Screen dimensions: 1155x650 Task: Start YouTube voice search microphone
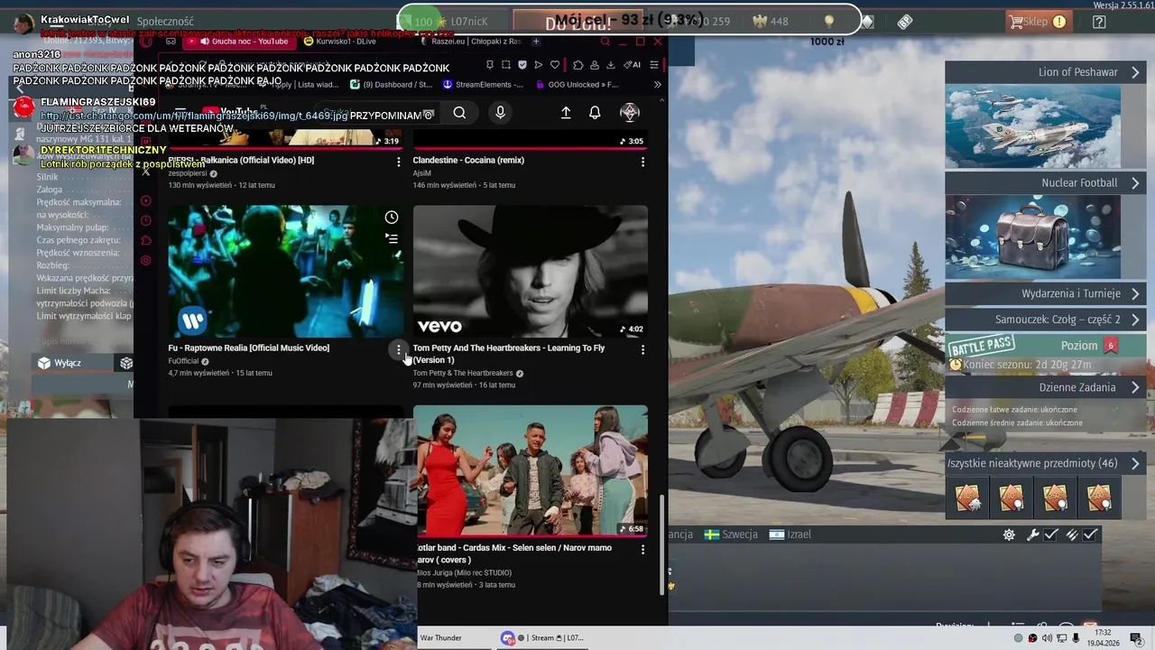[x=500, y=113]
